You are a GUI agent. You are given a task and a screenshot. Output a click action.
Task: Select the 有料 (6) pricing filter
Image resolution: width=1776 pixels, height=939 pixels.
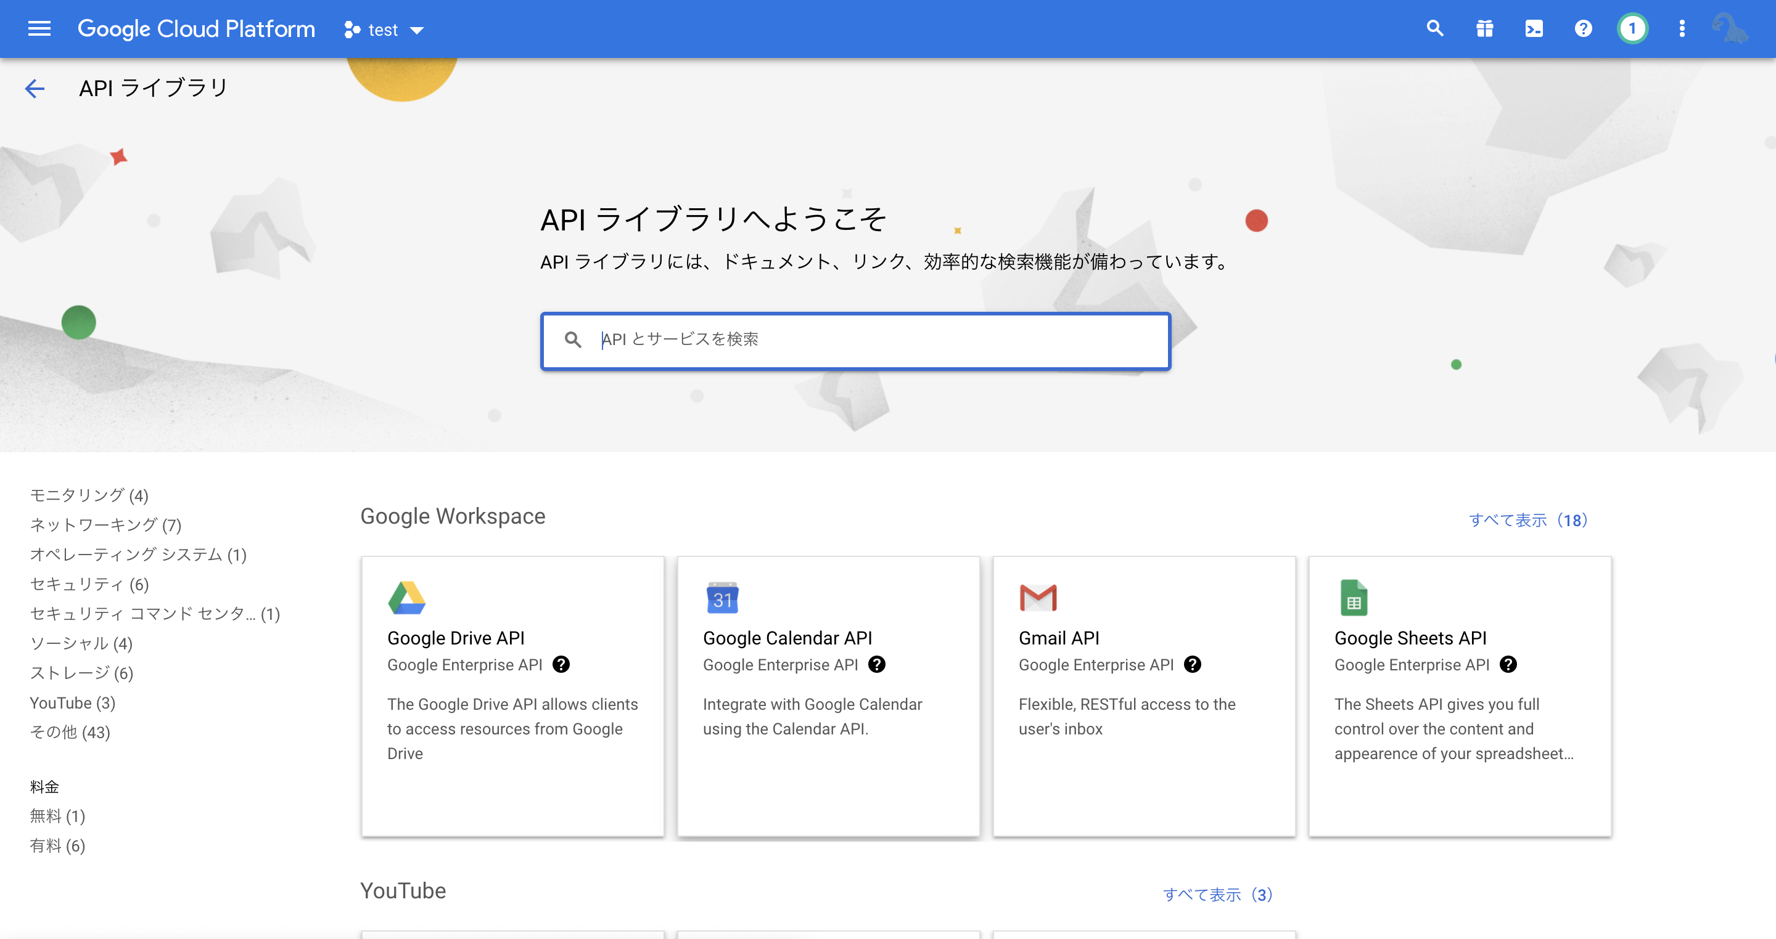tap(57, 845)
